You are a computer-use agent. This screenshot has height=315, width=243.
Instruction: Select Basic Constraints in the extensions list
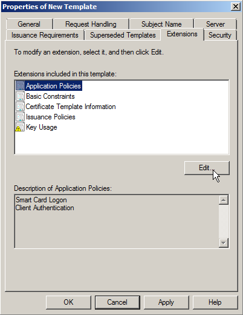click(x=50, y=96)
